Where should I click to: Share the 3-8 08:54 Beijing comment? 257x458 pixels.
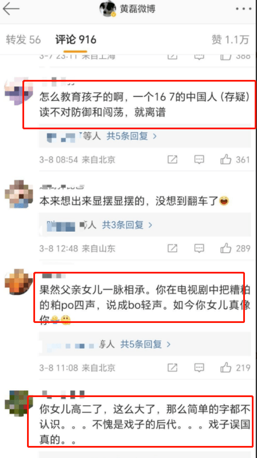coord(172,160)
